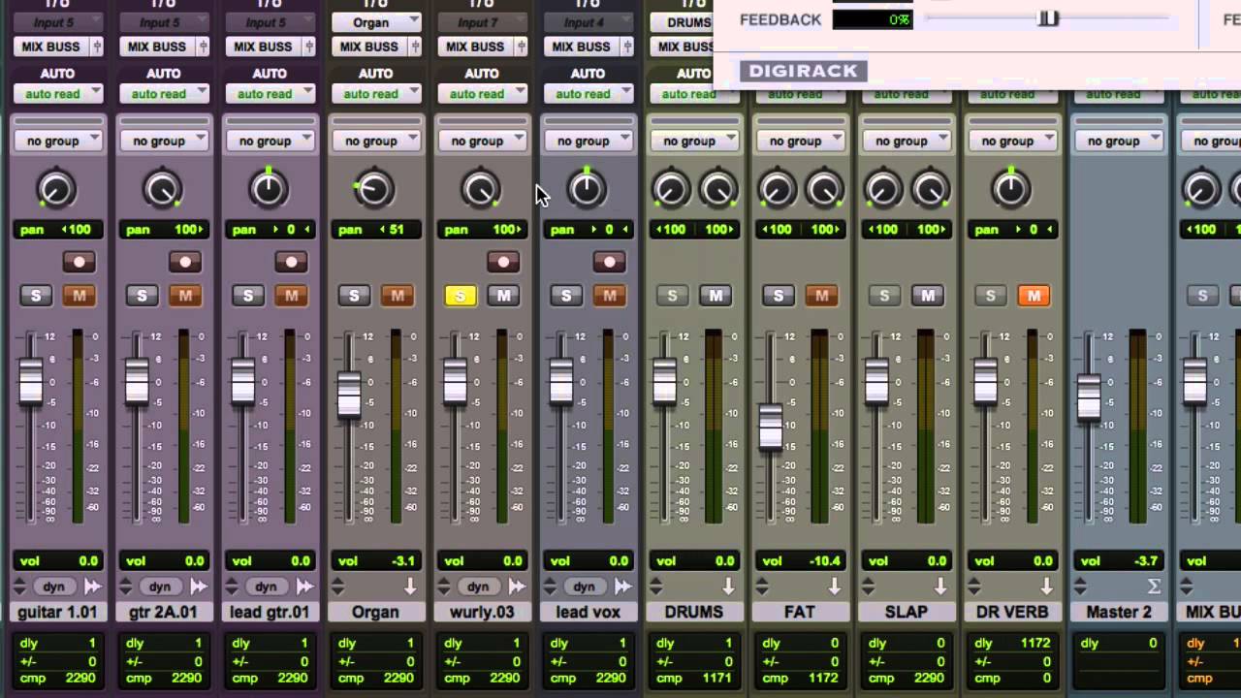The image size is (1241, 698).
Task: Click the DIGIRACK plug-in label
Action: 804,71
